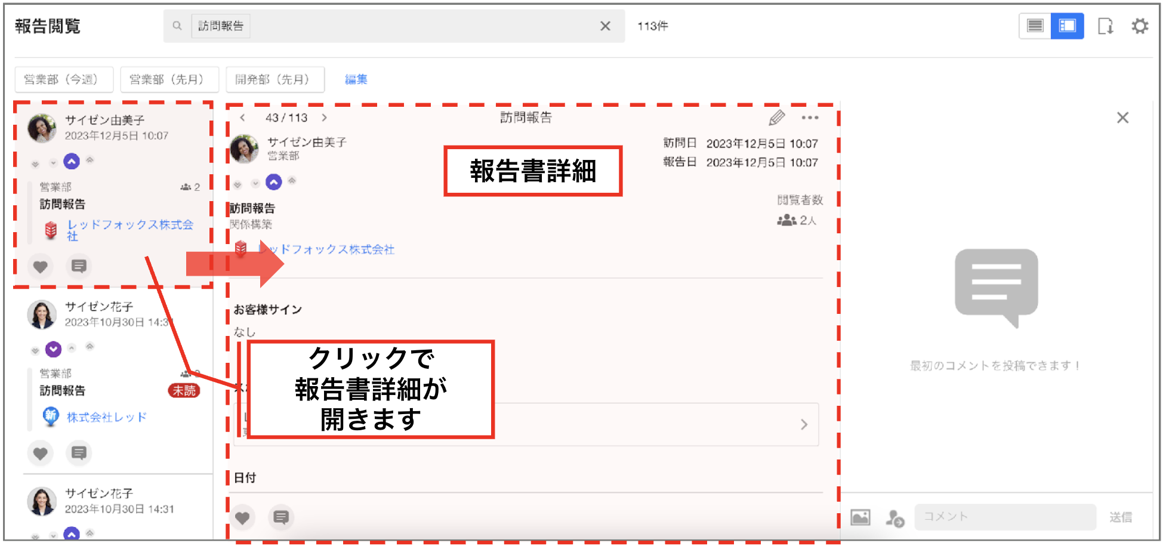Click the blue rating icon in detail
The height and width of the screenshot is (549, 1166).
pyautogui.click(x=274, y=182)
